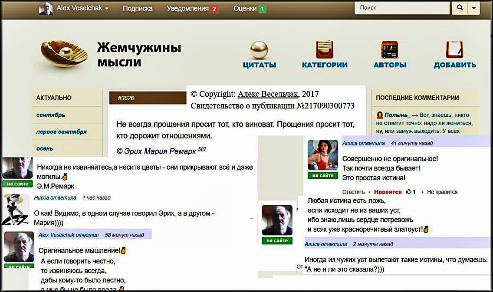
Task: Expand the search options dropdown arrow
Action: [474, 8]
